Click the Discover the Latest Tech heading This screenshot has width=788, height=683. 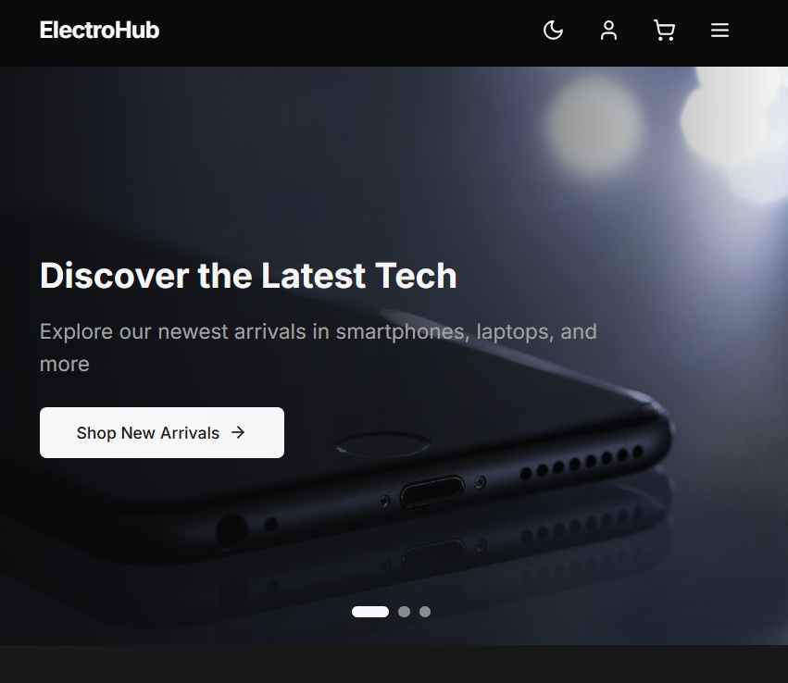click(248, 276)
